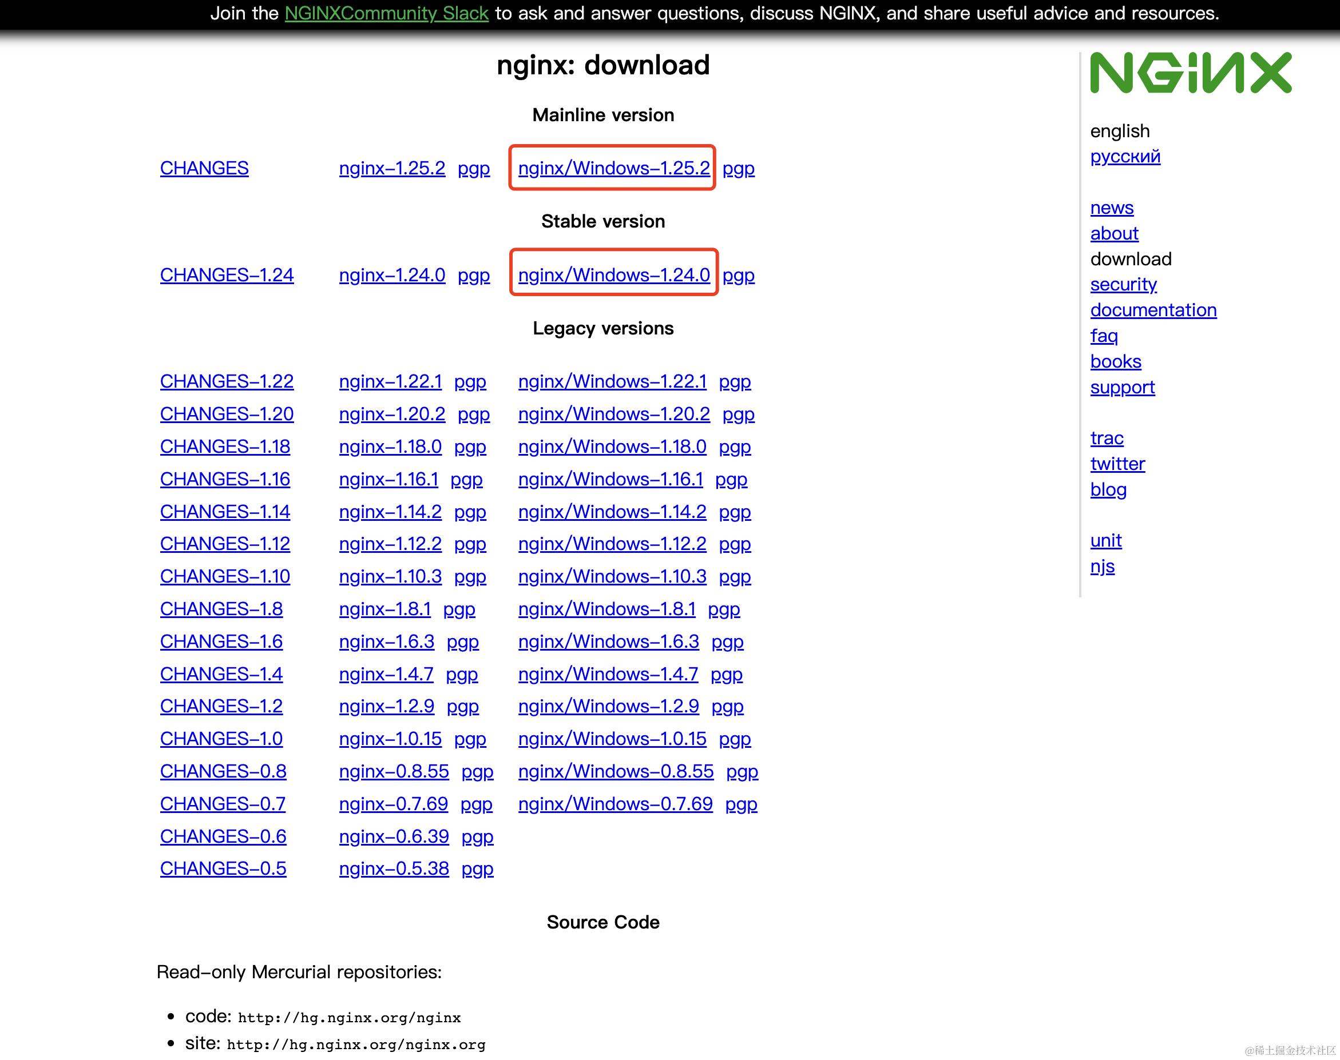Click the NGINX logo image
Viewport: 1340px width, 1060px height.
pos(1190,73)
